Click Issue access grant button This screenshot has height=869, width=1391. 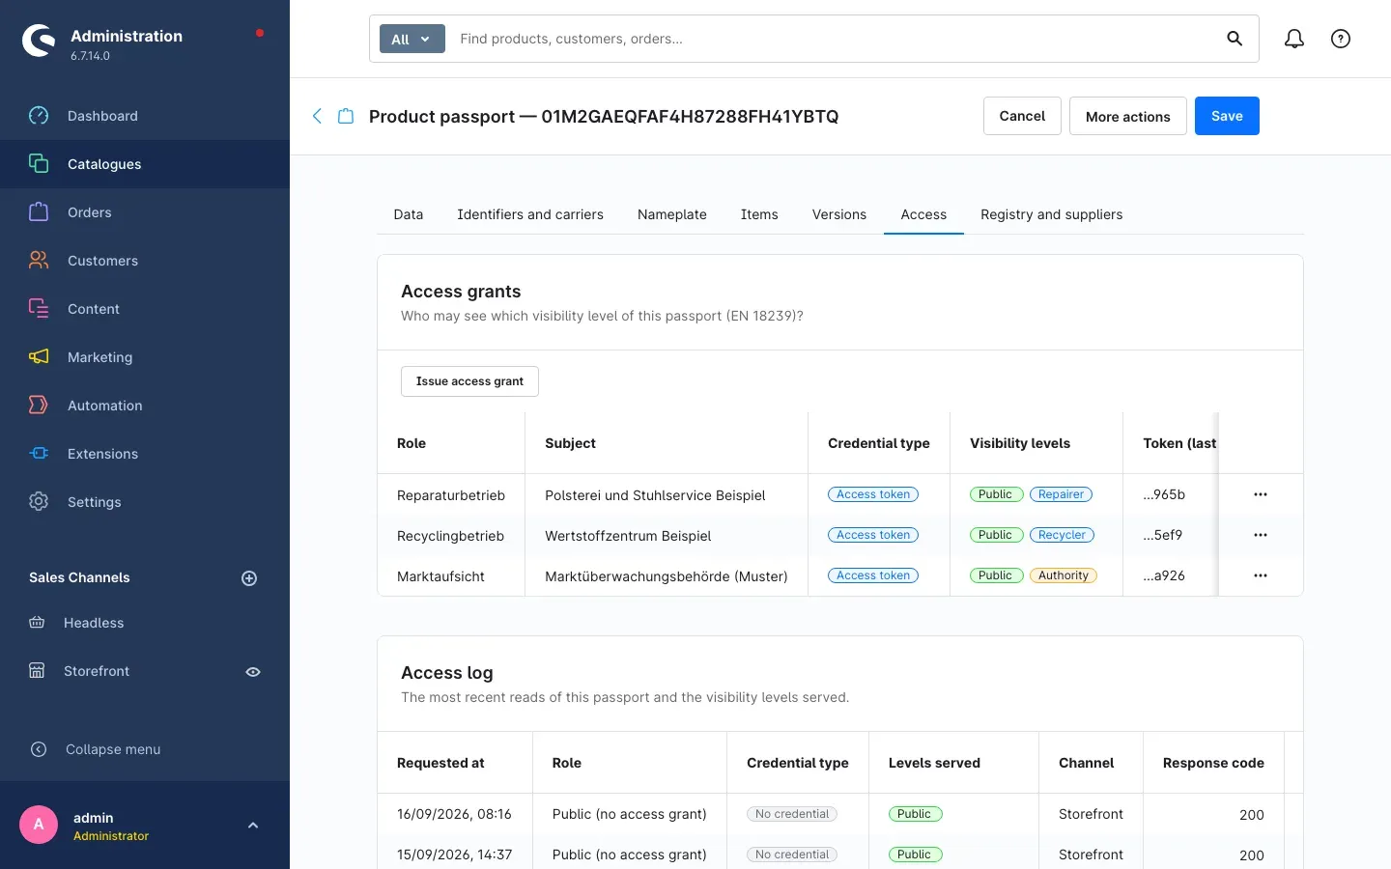coord(469,381)
